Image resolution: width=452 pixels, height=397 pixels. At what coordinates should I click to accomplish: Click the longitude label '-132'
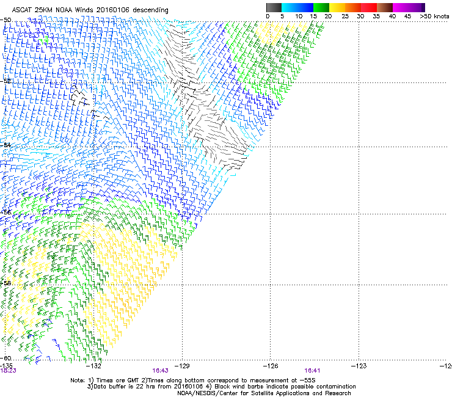[93, 366]
